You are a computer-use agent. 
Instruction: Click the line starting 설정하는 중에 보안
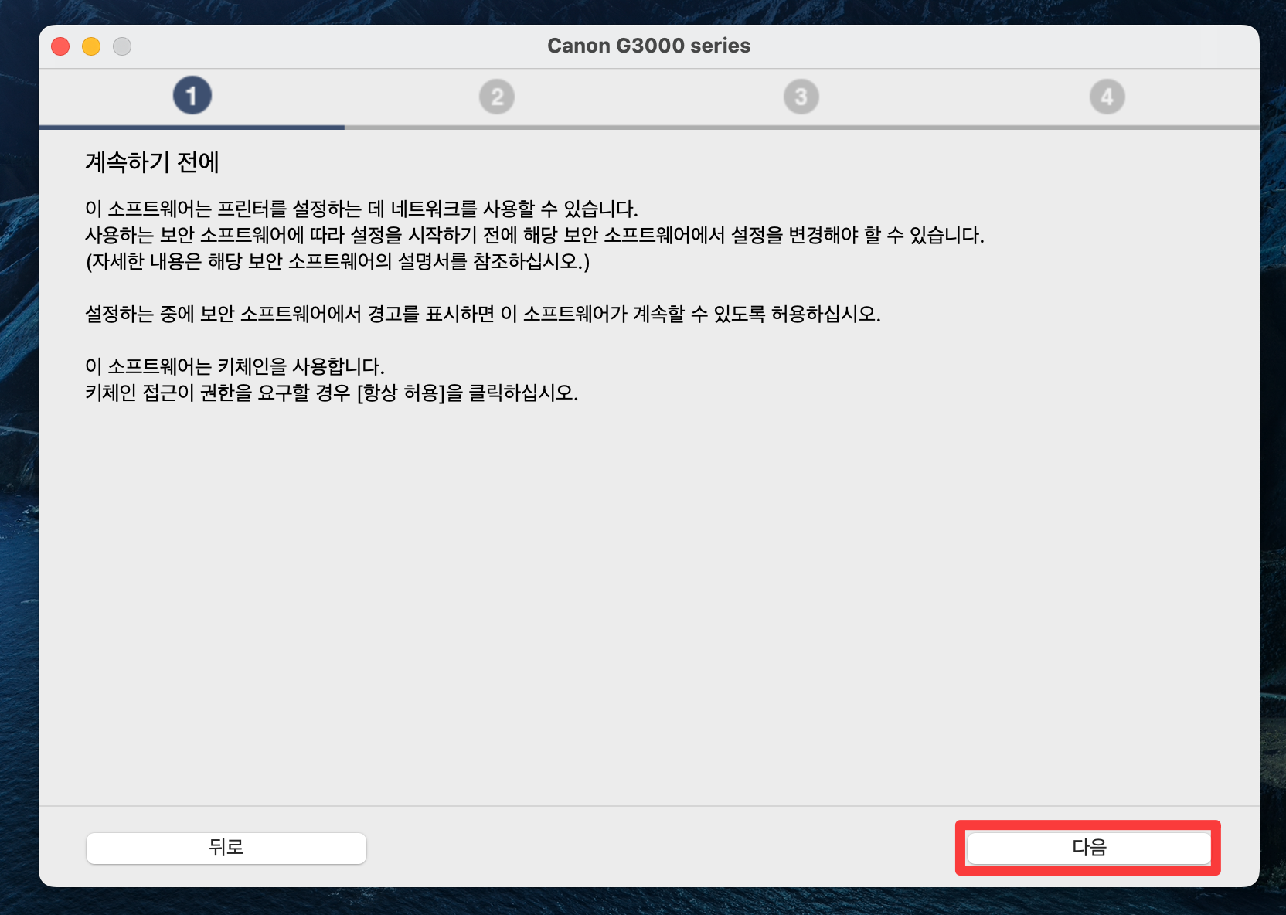(483, 314)
